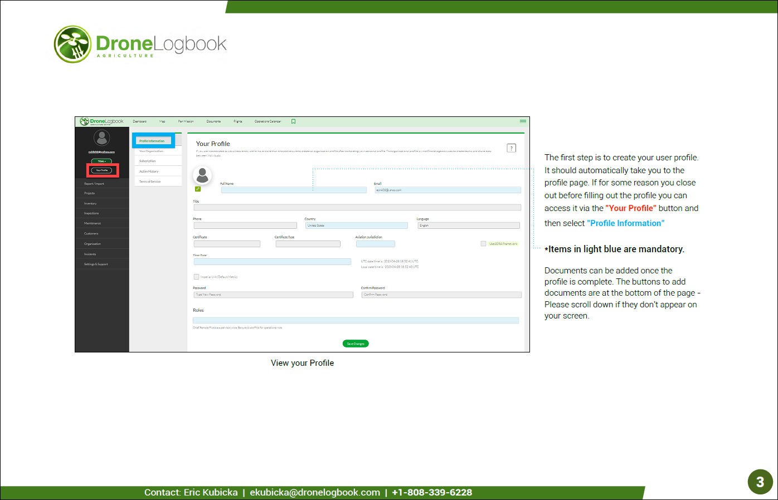Click the 'Your Profile' page heading
The width and height of the screenshot is (778, 500).
pos(213,144)
